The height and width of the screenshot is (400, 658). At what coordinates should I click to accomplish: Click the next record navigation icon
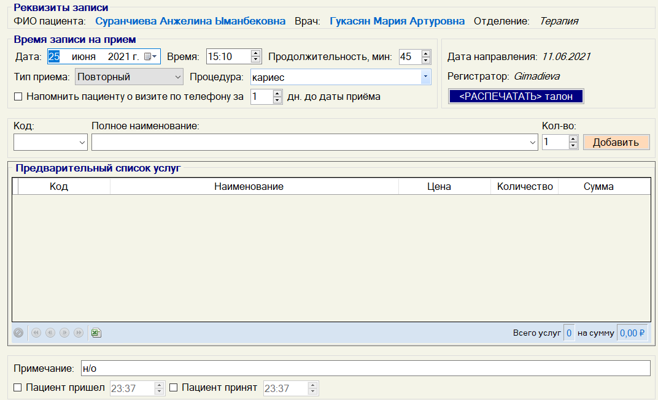click(x=64, y=333)
